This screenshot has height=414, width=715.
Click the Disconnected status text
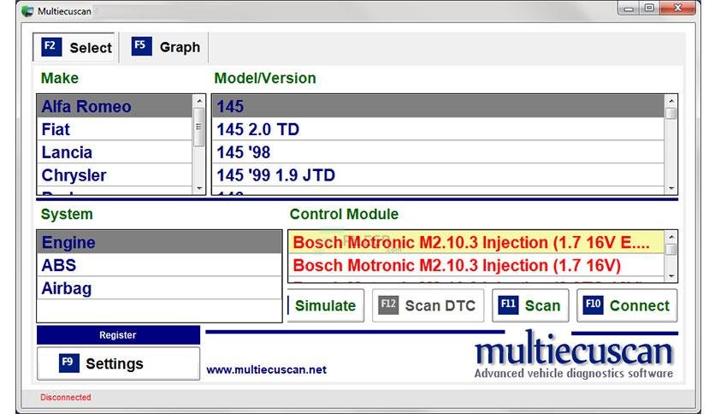pyautogui.click(x=66, y=397)
